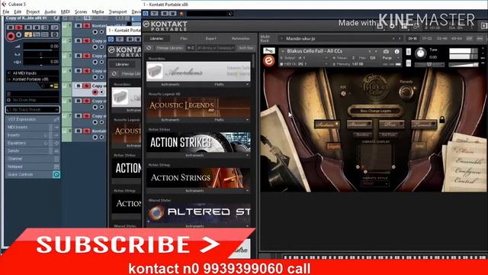Open the No Track Preset dropdown

[32, 110]
